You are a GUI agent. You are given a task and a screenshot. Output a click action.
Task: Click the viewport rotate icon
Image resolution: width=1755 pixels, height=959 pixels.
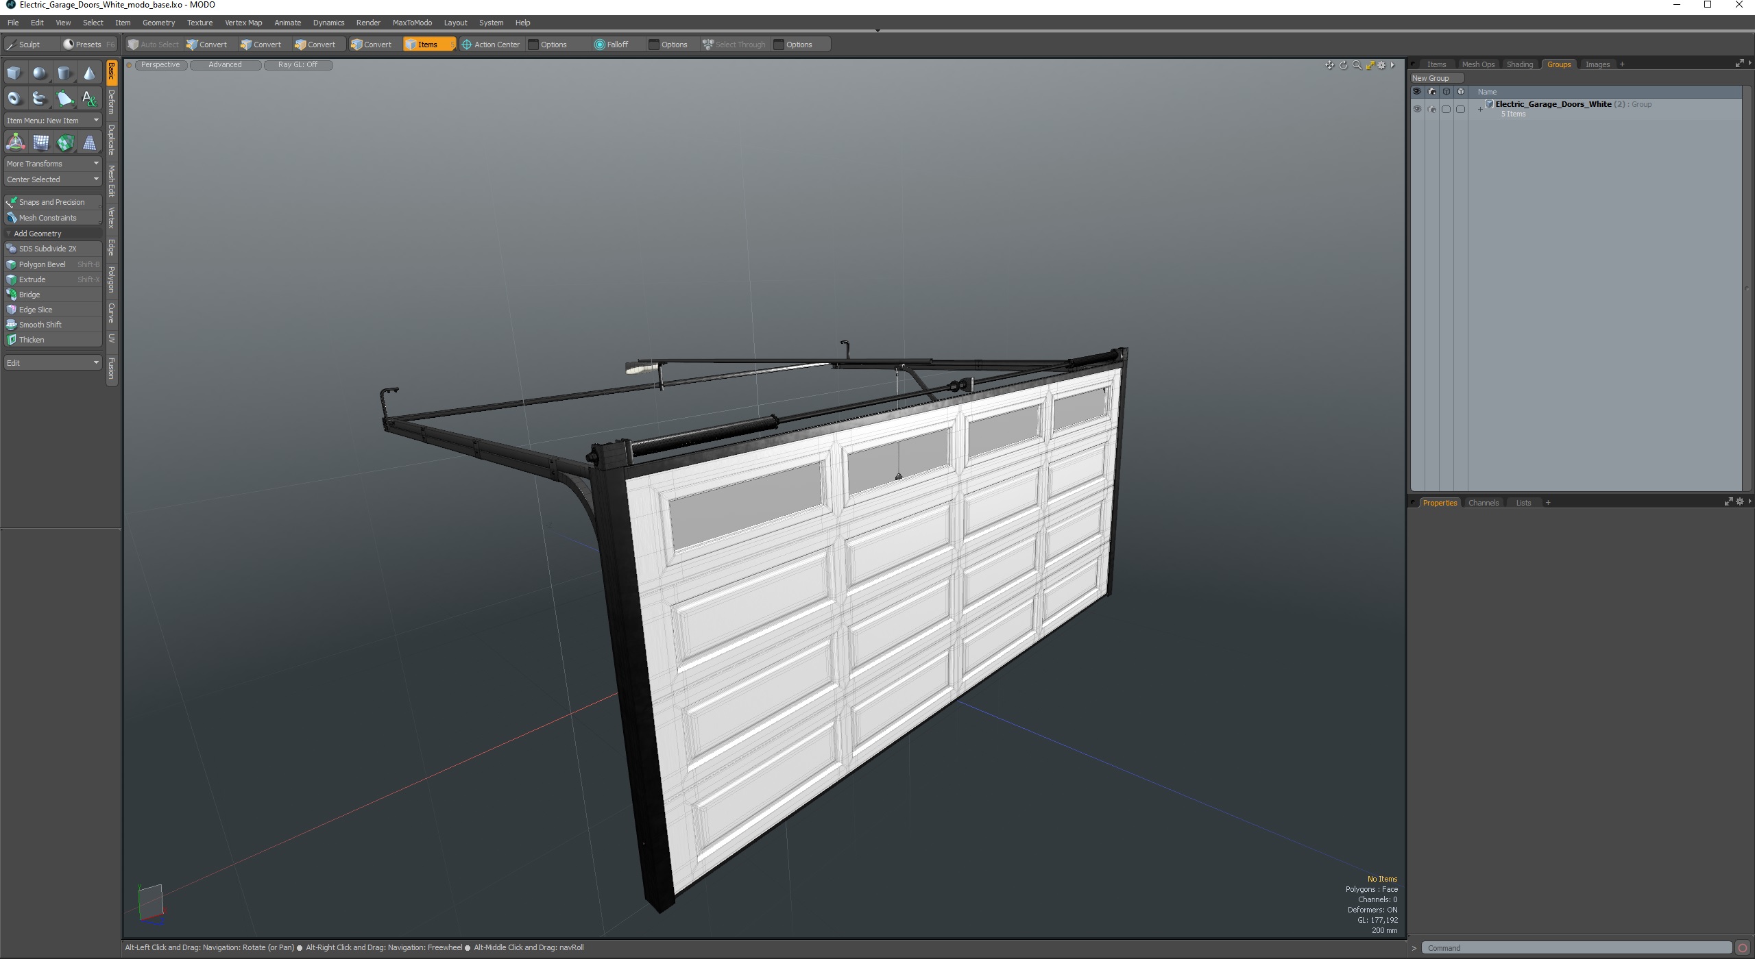click(1344, 65)
